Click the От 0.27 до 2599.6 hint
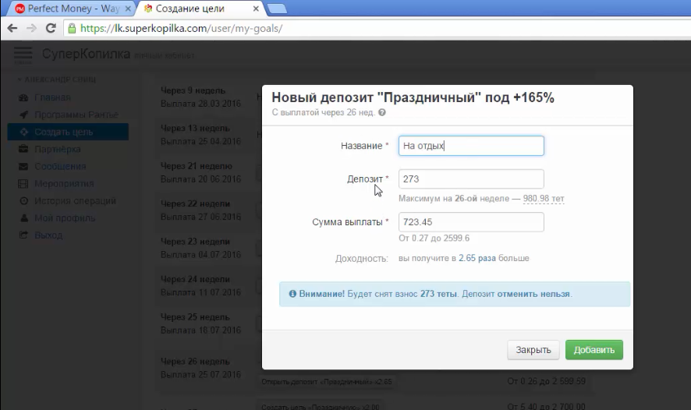This screenshot has height=410, width=691. (434, 239)
